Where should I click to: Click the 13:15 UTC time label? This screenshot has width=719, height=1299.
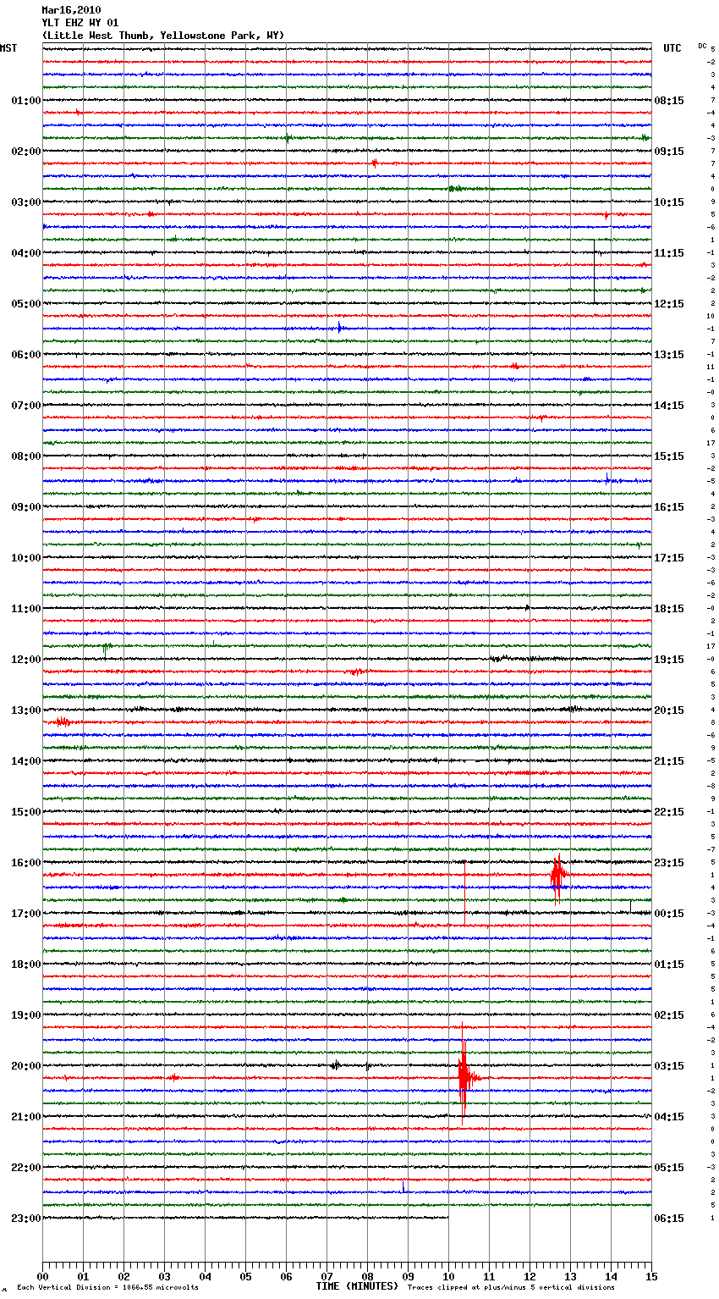point(669,355)
